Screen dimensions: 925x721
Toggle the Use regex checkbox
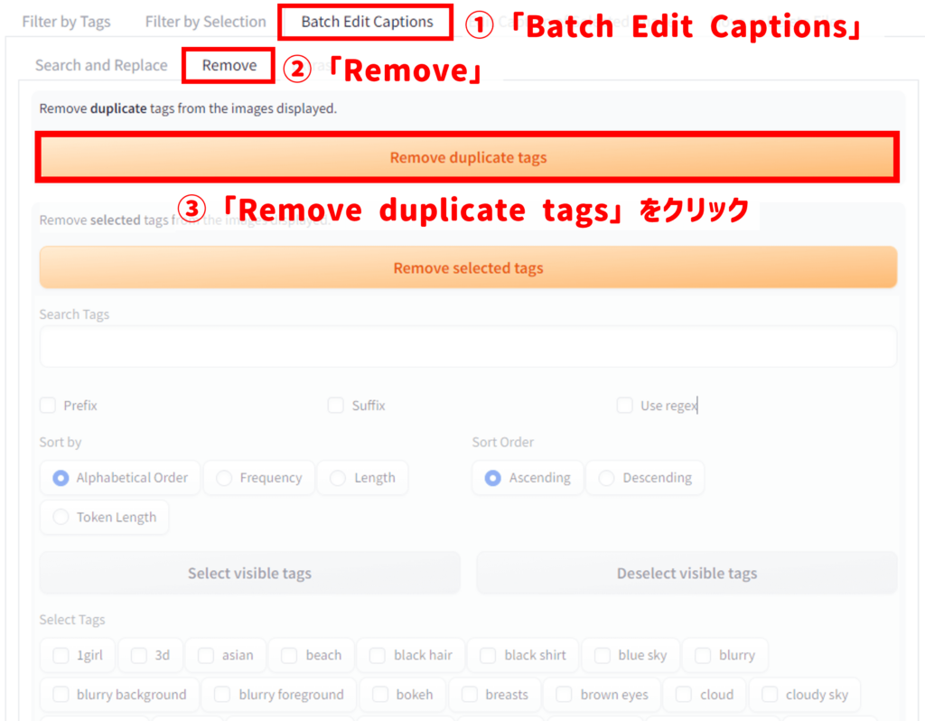click(x=624, y=406)
